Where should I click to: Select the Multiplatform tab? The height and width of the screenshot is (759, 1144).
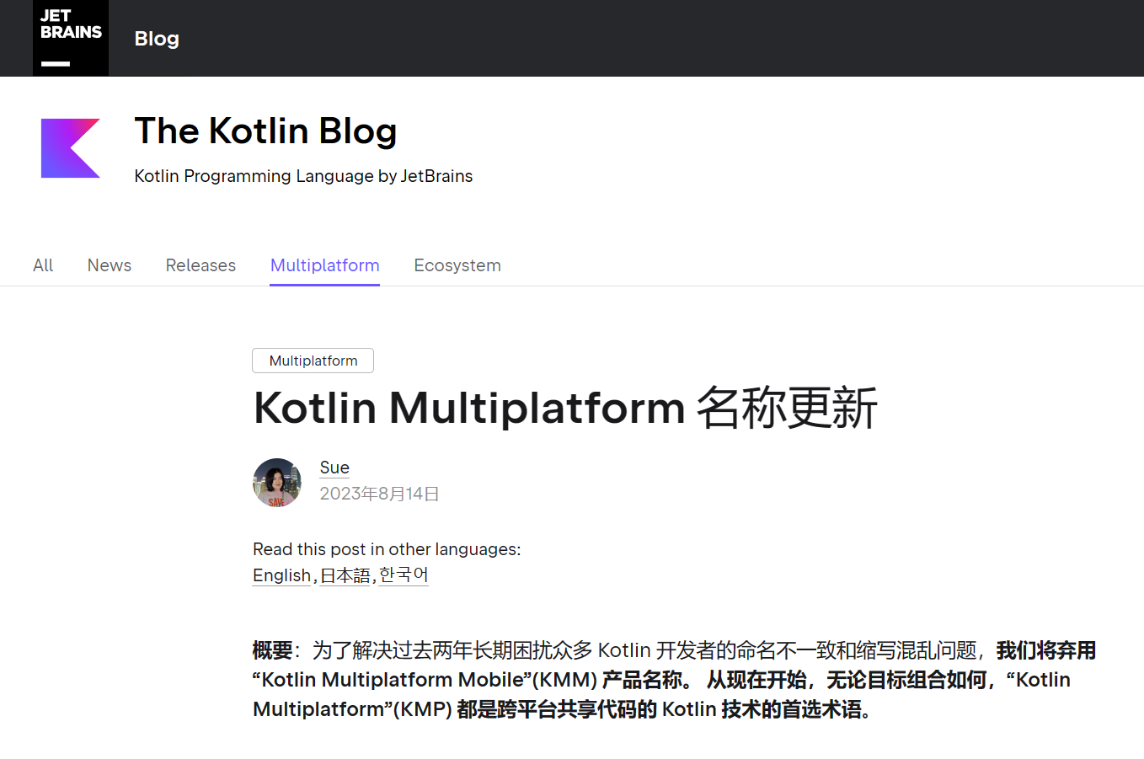[324, 265]
